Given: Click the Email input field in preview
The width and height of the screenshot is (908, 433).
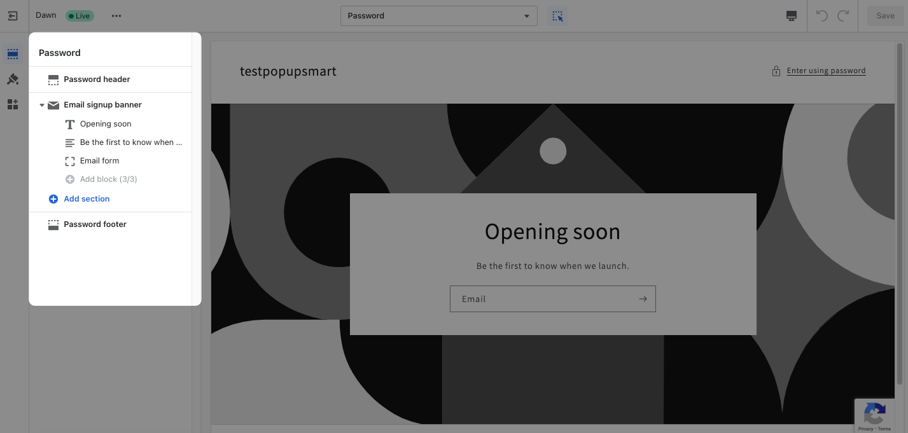Looking at the screenshot, I should (x=541, y=299).
